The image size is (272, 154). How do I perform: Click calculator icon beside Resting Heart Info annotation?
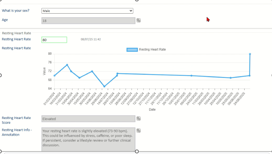pos(138,131)
